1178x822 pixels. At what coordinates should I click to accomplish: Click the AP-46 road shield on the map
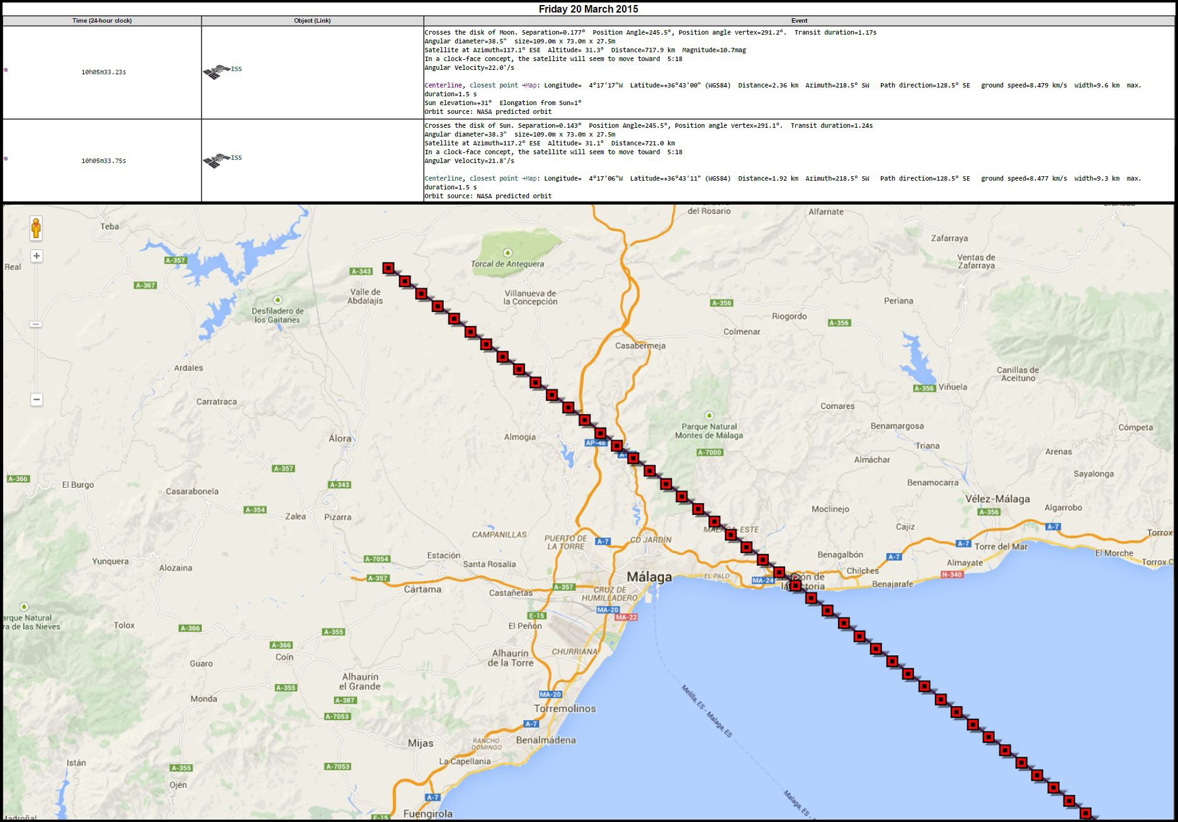click(x=595, y=443)
